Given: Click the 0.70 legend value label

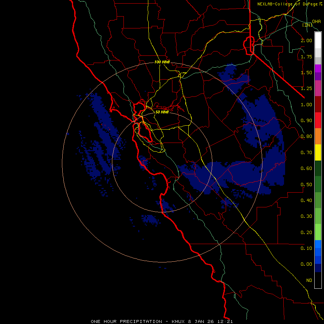Looking at the screenshot, I should click(306, 153).
